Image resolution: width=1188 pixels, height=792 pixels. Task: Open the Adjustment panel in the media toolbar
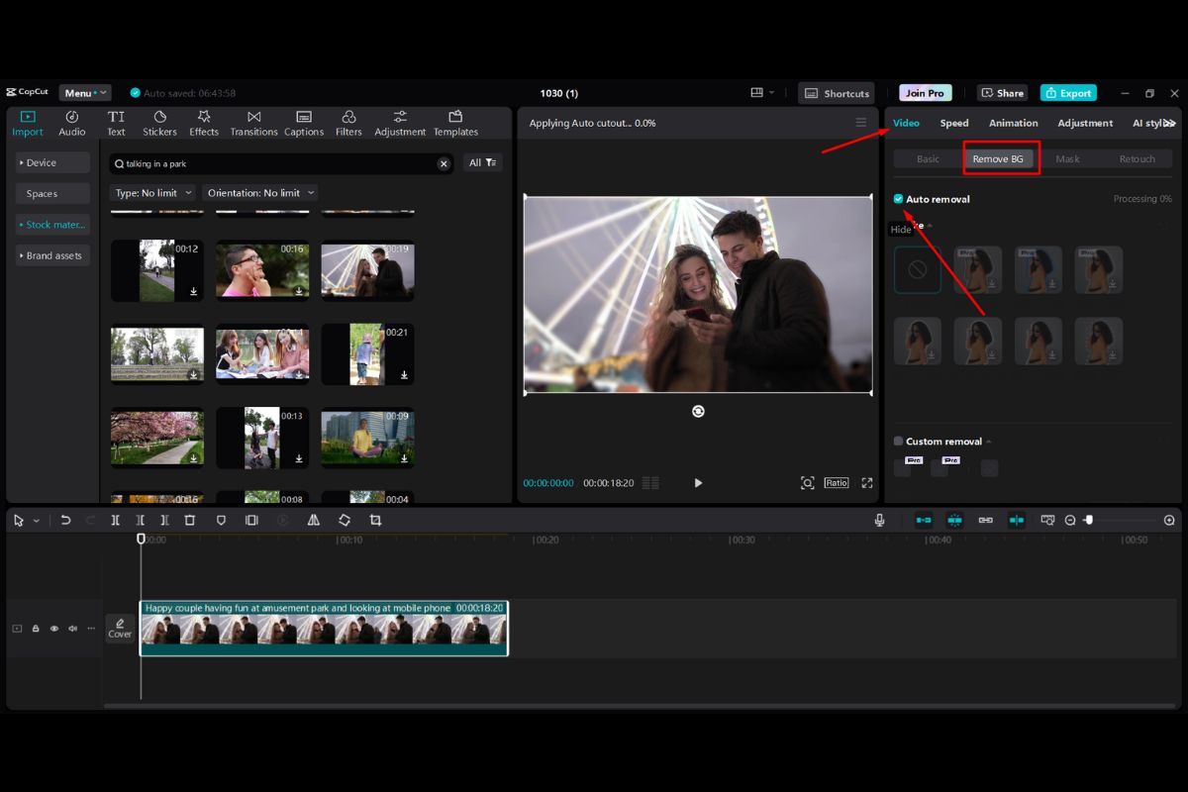400,124
